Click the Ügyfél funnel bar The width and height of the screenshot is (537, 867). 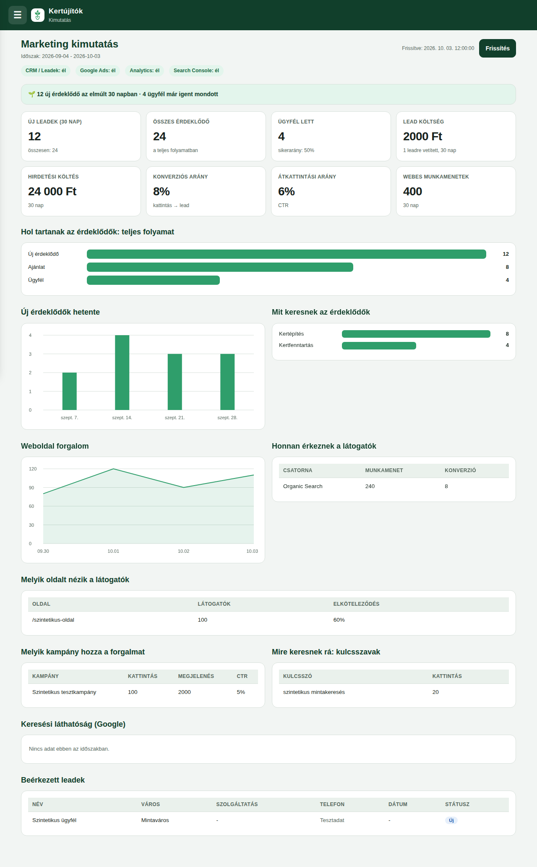tap(153, 280)
